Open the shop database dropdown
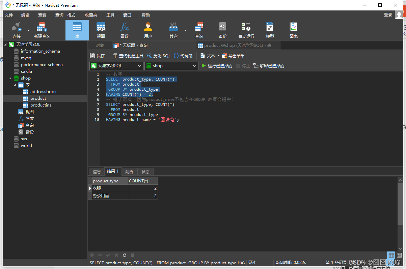Image resolution: width=406 pixels, height=269 pixels. click(171, 66)
